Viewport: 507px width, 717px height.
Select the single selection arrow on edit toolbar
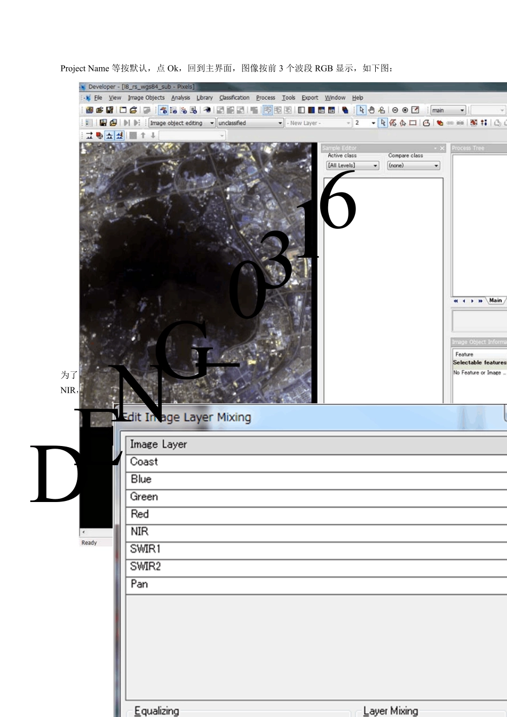(x=383, y=123)
